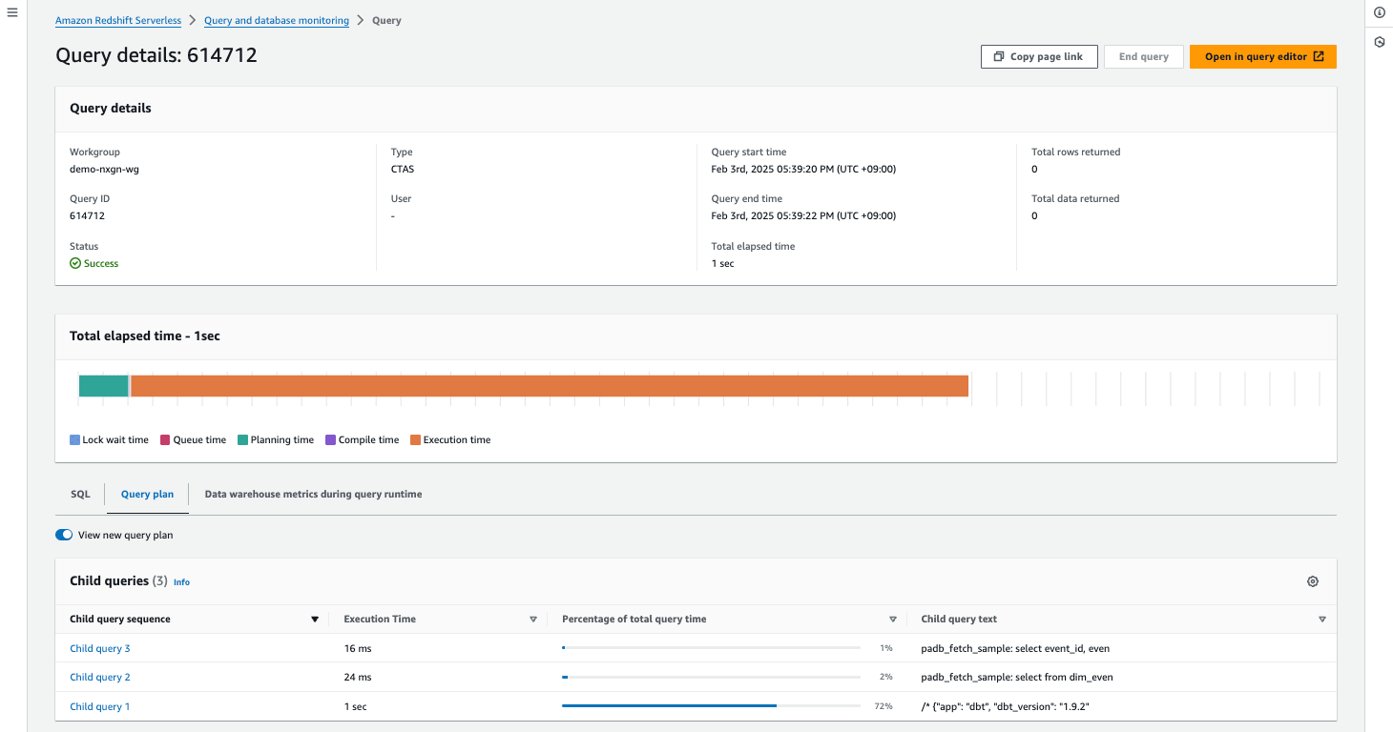Click the Info link beside Child queries

[x=181, y=582]
